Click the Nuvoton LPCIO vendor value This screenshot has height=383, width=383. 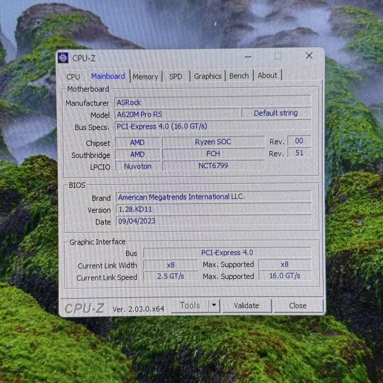click(137, 166)
